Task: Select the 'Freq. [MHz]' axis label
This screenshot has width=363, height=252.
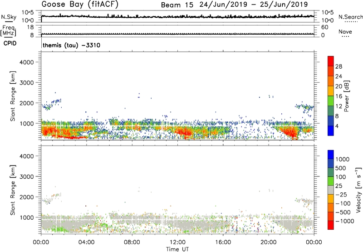Action: [x=8, y=31]
